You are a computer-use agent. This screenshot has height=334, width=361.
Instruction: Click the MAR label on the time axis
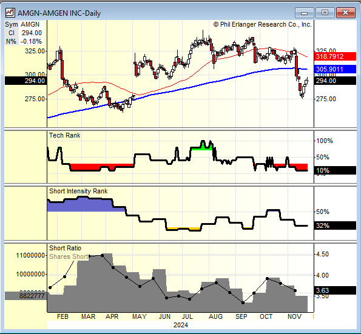point(88,317)
